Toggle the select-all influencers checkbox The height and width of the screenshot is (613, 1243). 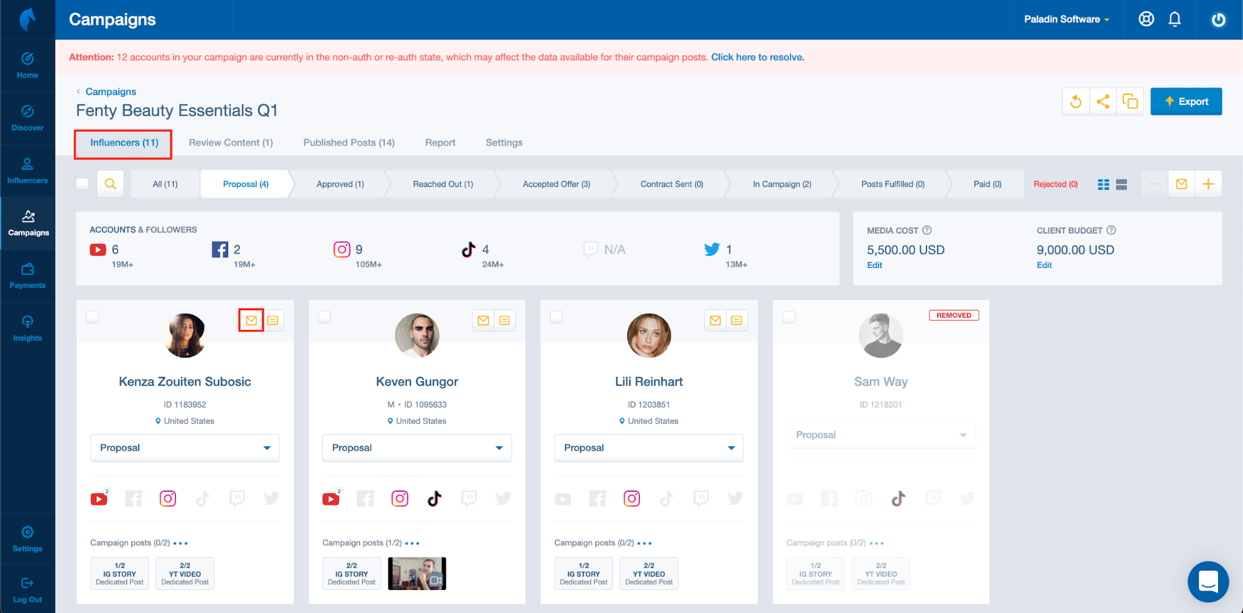(82, 184)
